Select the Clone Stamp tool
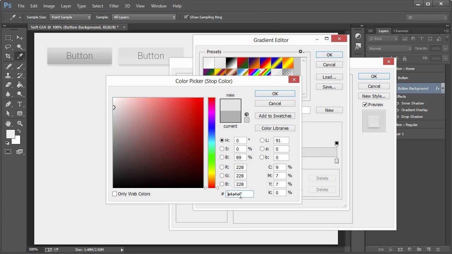 pyautogui.click(x=8, y=75)
